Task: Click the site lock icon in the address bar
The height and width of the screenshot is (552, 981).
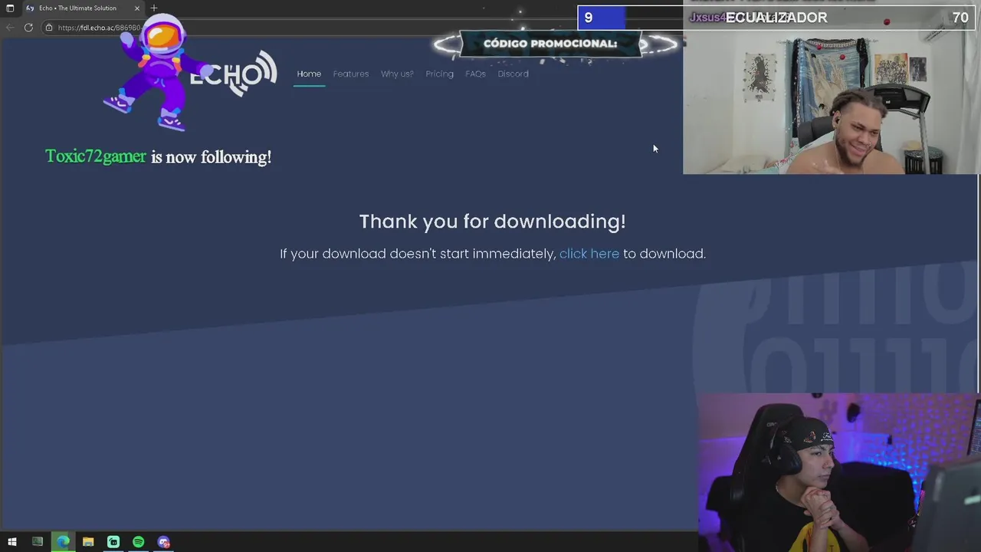Action: 49,28
